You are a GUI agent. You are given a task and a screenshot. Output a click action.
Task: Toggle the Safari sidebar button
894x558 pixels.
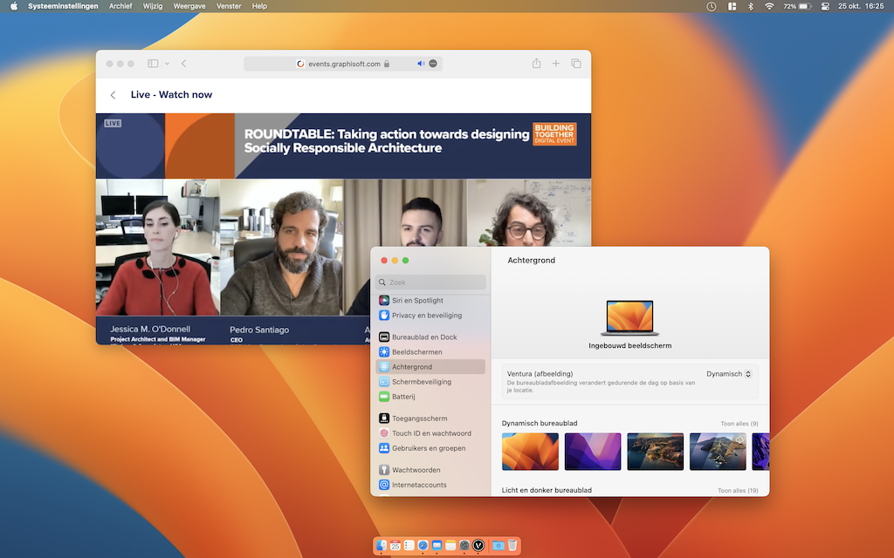click(153, 64)
